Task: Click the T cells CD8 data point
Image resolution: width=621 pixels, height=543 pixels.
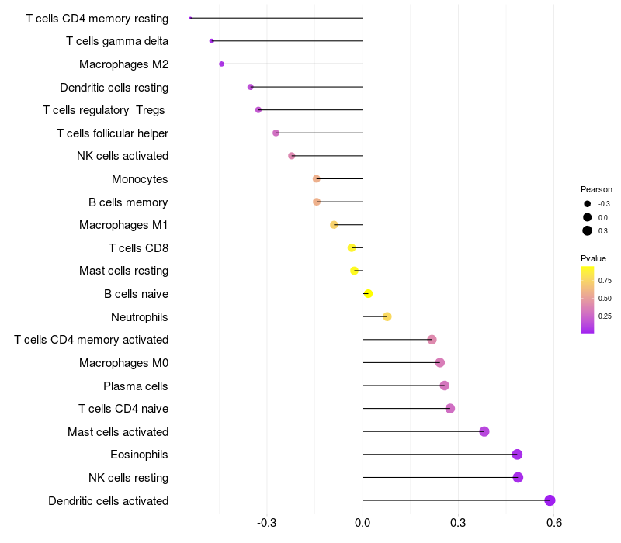Action: pos(352,247)
